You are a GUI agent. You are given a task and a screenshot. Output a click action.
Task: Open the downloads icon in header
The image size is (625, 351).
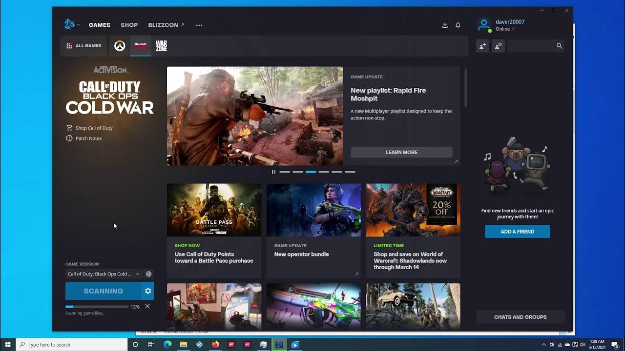tap(445, 25)
